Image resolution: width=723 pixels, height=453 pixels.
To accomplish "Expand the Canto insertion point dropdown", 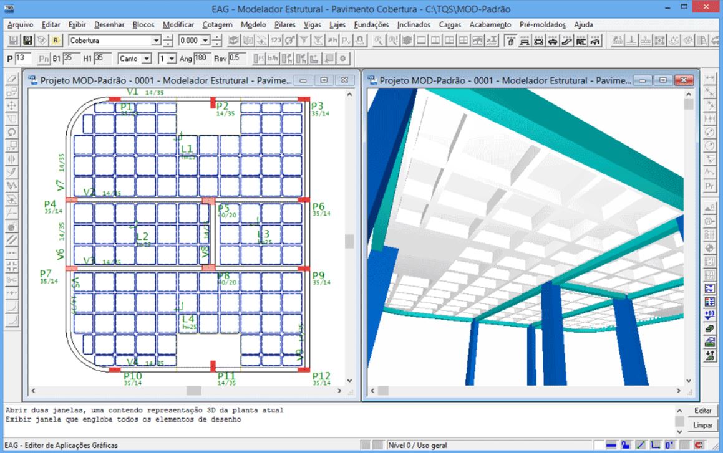I will (147, 58).
